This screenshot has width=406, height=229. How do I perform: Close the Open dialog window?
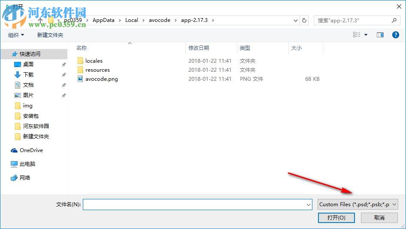[x=399, y=7]
